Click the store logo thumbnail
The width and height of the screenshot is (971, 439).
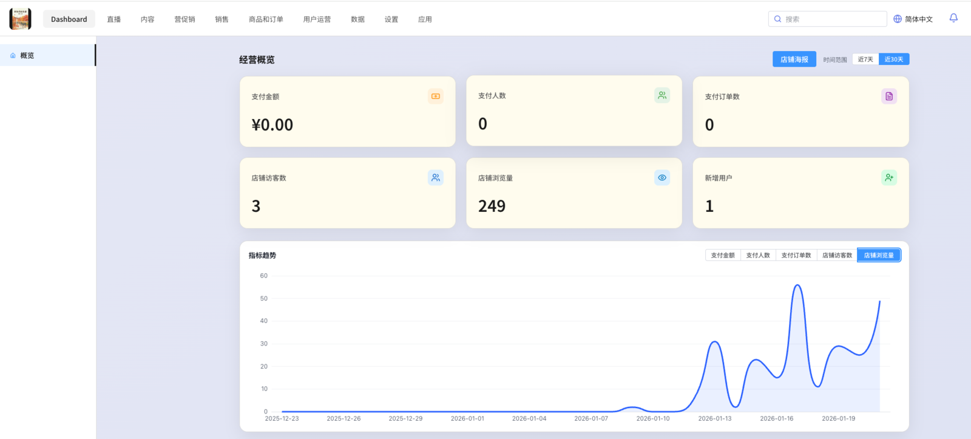click(x=20, y=19)
